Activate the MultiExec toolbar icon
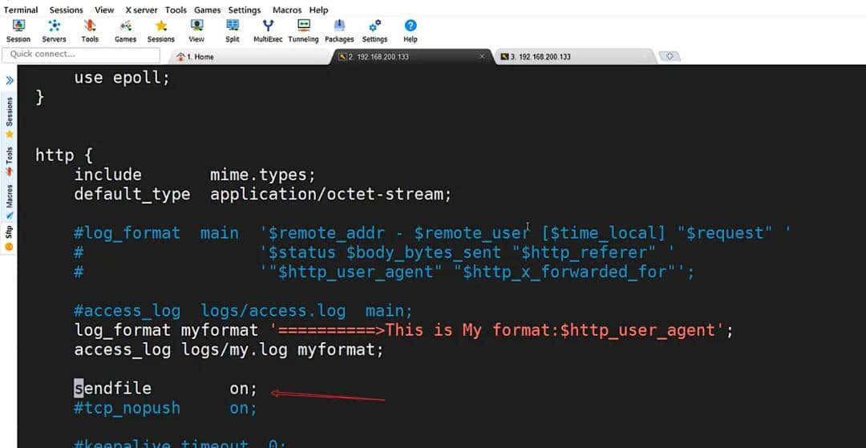Screen dimensions: 866x448 coord(268,31)
